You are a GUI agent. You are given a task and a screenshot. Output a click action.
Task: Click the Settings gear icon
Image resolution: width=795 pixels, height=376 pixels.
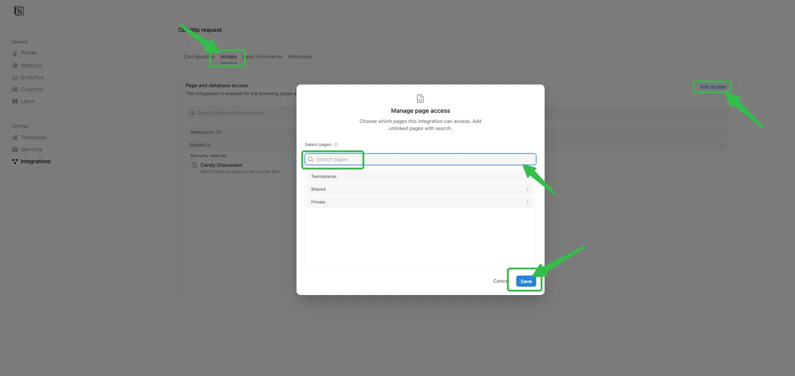tap(15, 65)
